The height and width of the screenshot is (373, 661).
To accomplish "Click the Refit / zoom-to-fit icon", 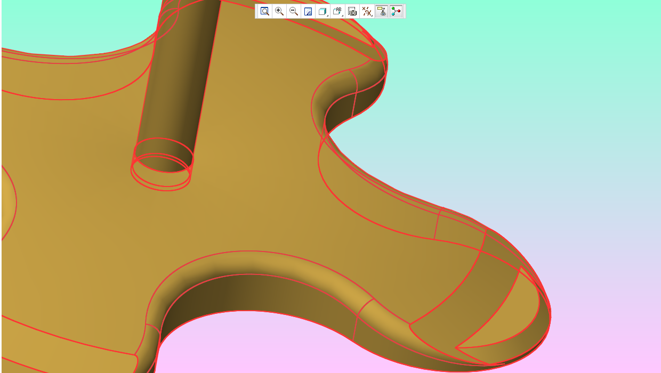I will (265, 11).
